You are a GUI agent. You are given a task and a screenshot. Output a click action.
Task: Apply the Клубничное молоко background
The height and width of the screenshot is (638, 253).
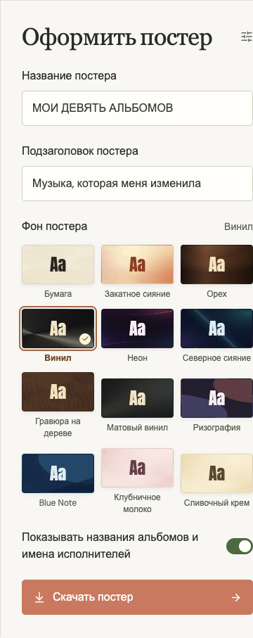coord(138,468)
